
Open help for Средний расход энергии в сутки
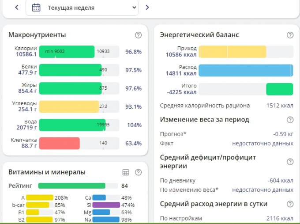click(290, 204)
